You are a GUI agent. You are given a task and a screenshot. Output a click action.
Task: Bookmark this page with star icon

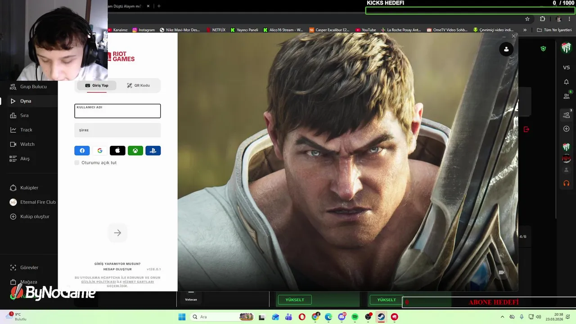[x=527, y=19]
